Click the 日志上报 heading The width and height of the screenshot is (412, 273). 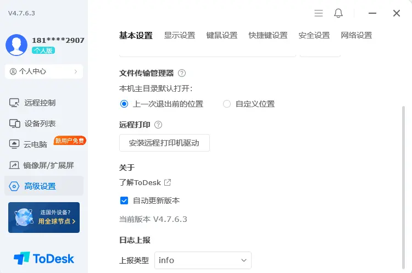[x=135, y=240]
